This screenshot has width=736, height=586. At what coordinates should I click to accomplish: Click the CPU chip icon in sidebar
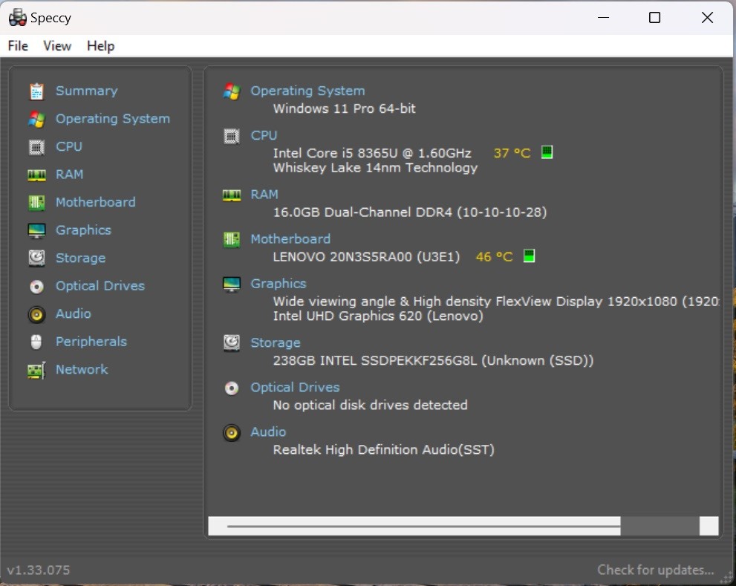coord(36,147)
